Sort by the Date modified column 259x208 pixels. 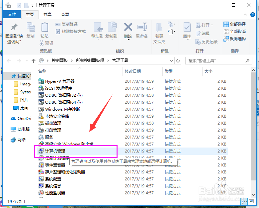(x=133, y=71)
